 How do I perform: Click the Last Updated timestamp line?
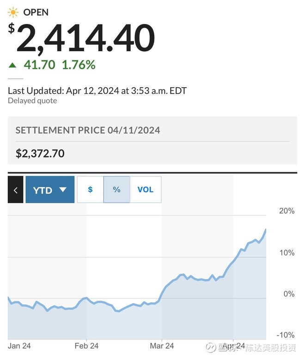tap(97, 91)
